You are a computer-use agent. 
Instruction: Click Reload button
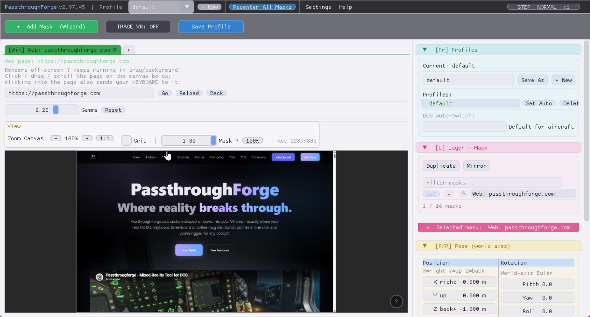(189, 93)
